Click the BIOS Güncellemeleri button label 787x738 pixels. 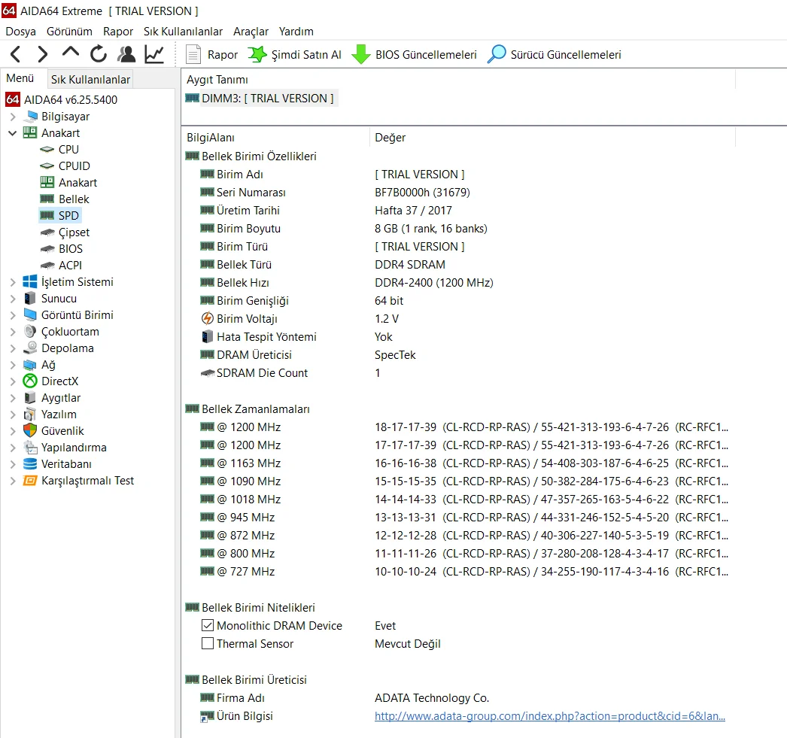coord(426,55)
